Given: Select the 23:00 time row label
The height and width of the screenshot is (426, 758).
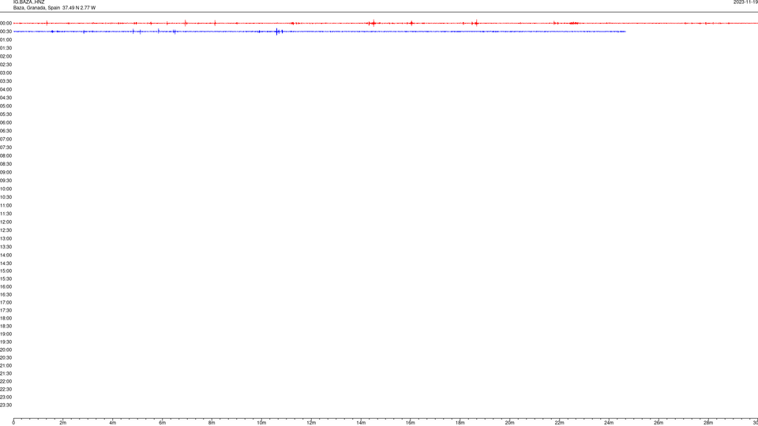Looking at the screenshot, I should [x=6, y=398].
